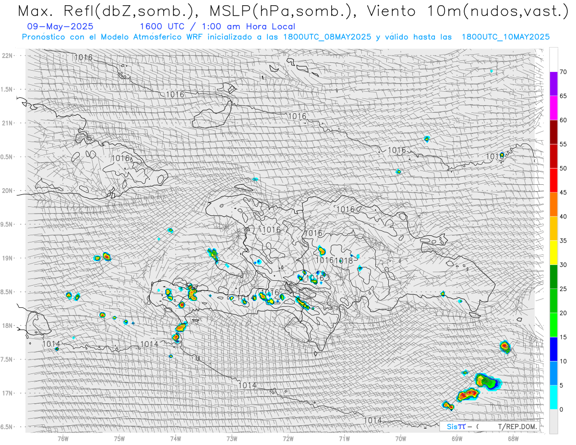Click the colorbar label "70"
576x445 pixels.
click(563, 72)
